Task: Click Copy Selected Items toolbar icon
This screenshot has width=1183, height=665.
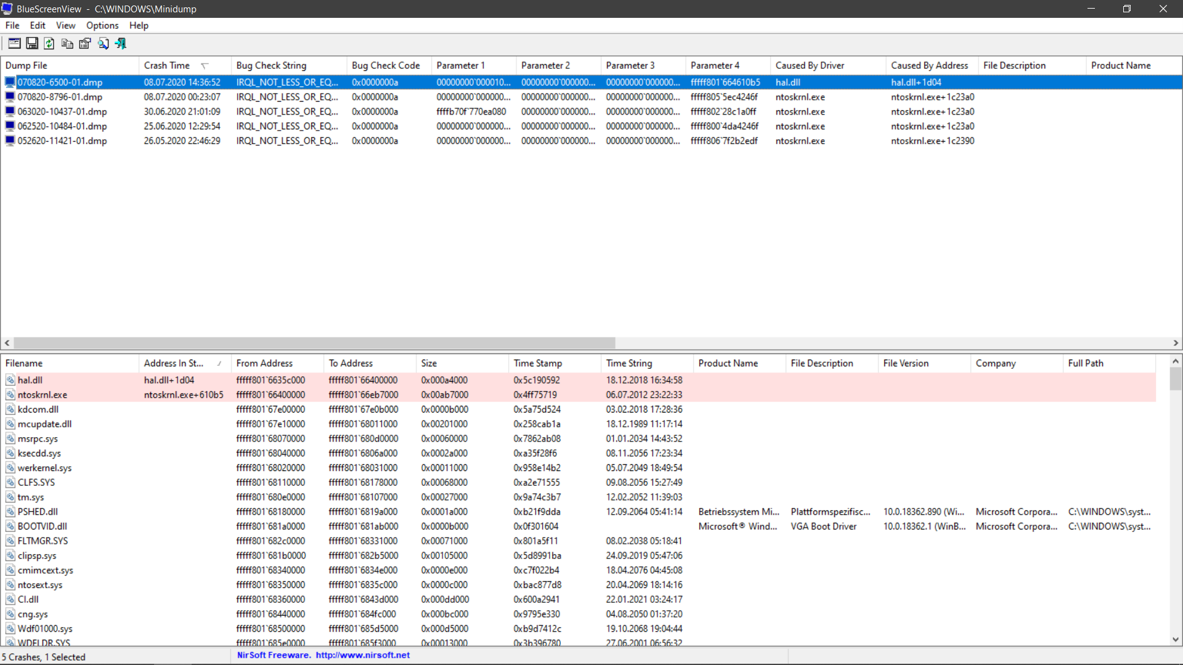Action: 67,44
